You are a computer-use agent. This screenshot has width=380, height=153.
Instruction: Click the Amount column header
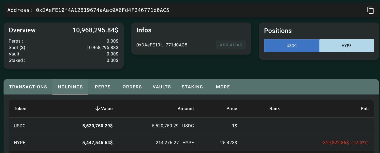coord(185,108)
